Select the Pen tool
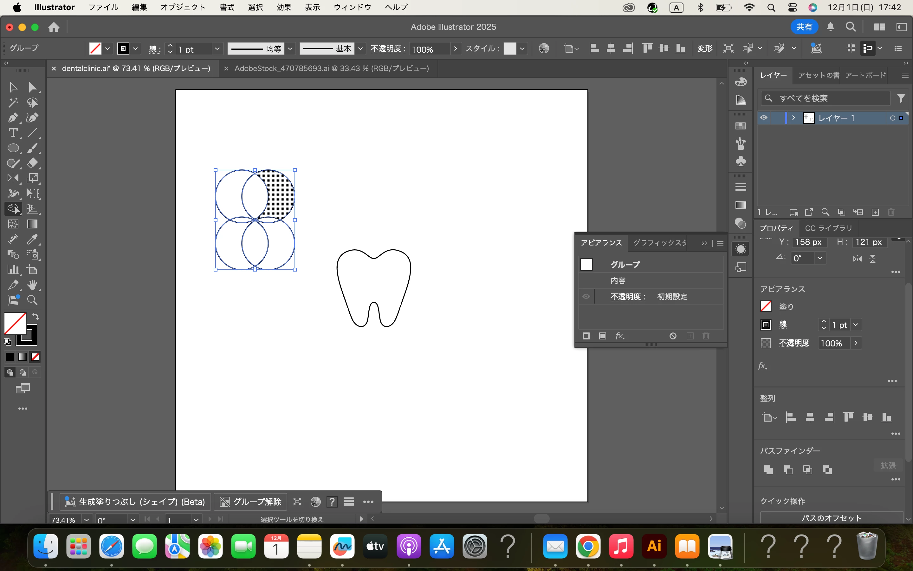This screenshot has width=913, height=571. tap(13, 118)
